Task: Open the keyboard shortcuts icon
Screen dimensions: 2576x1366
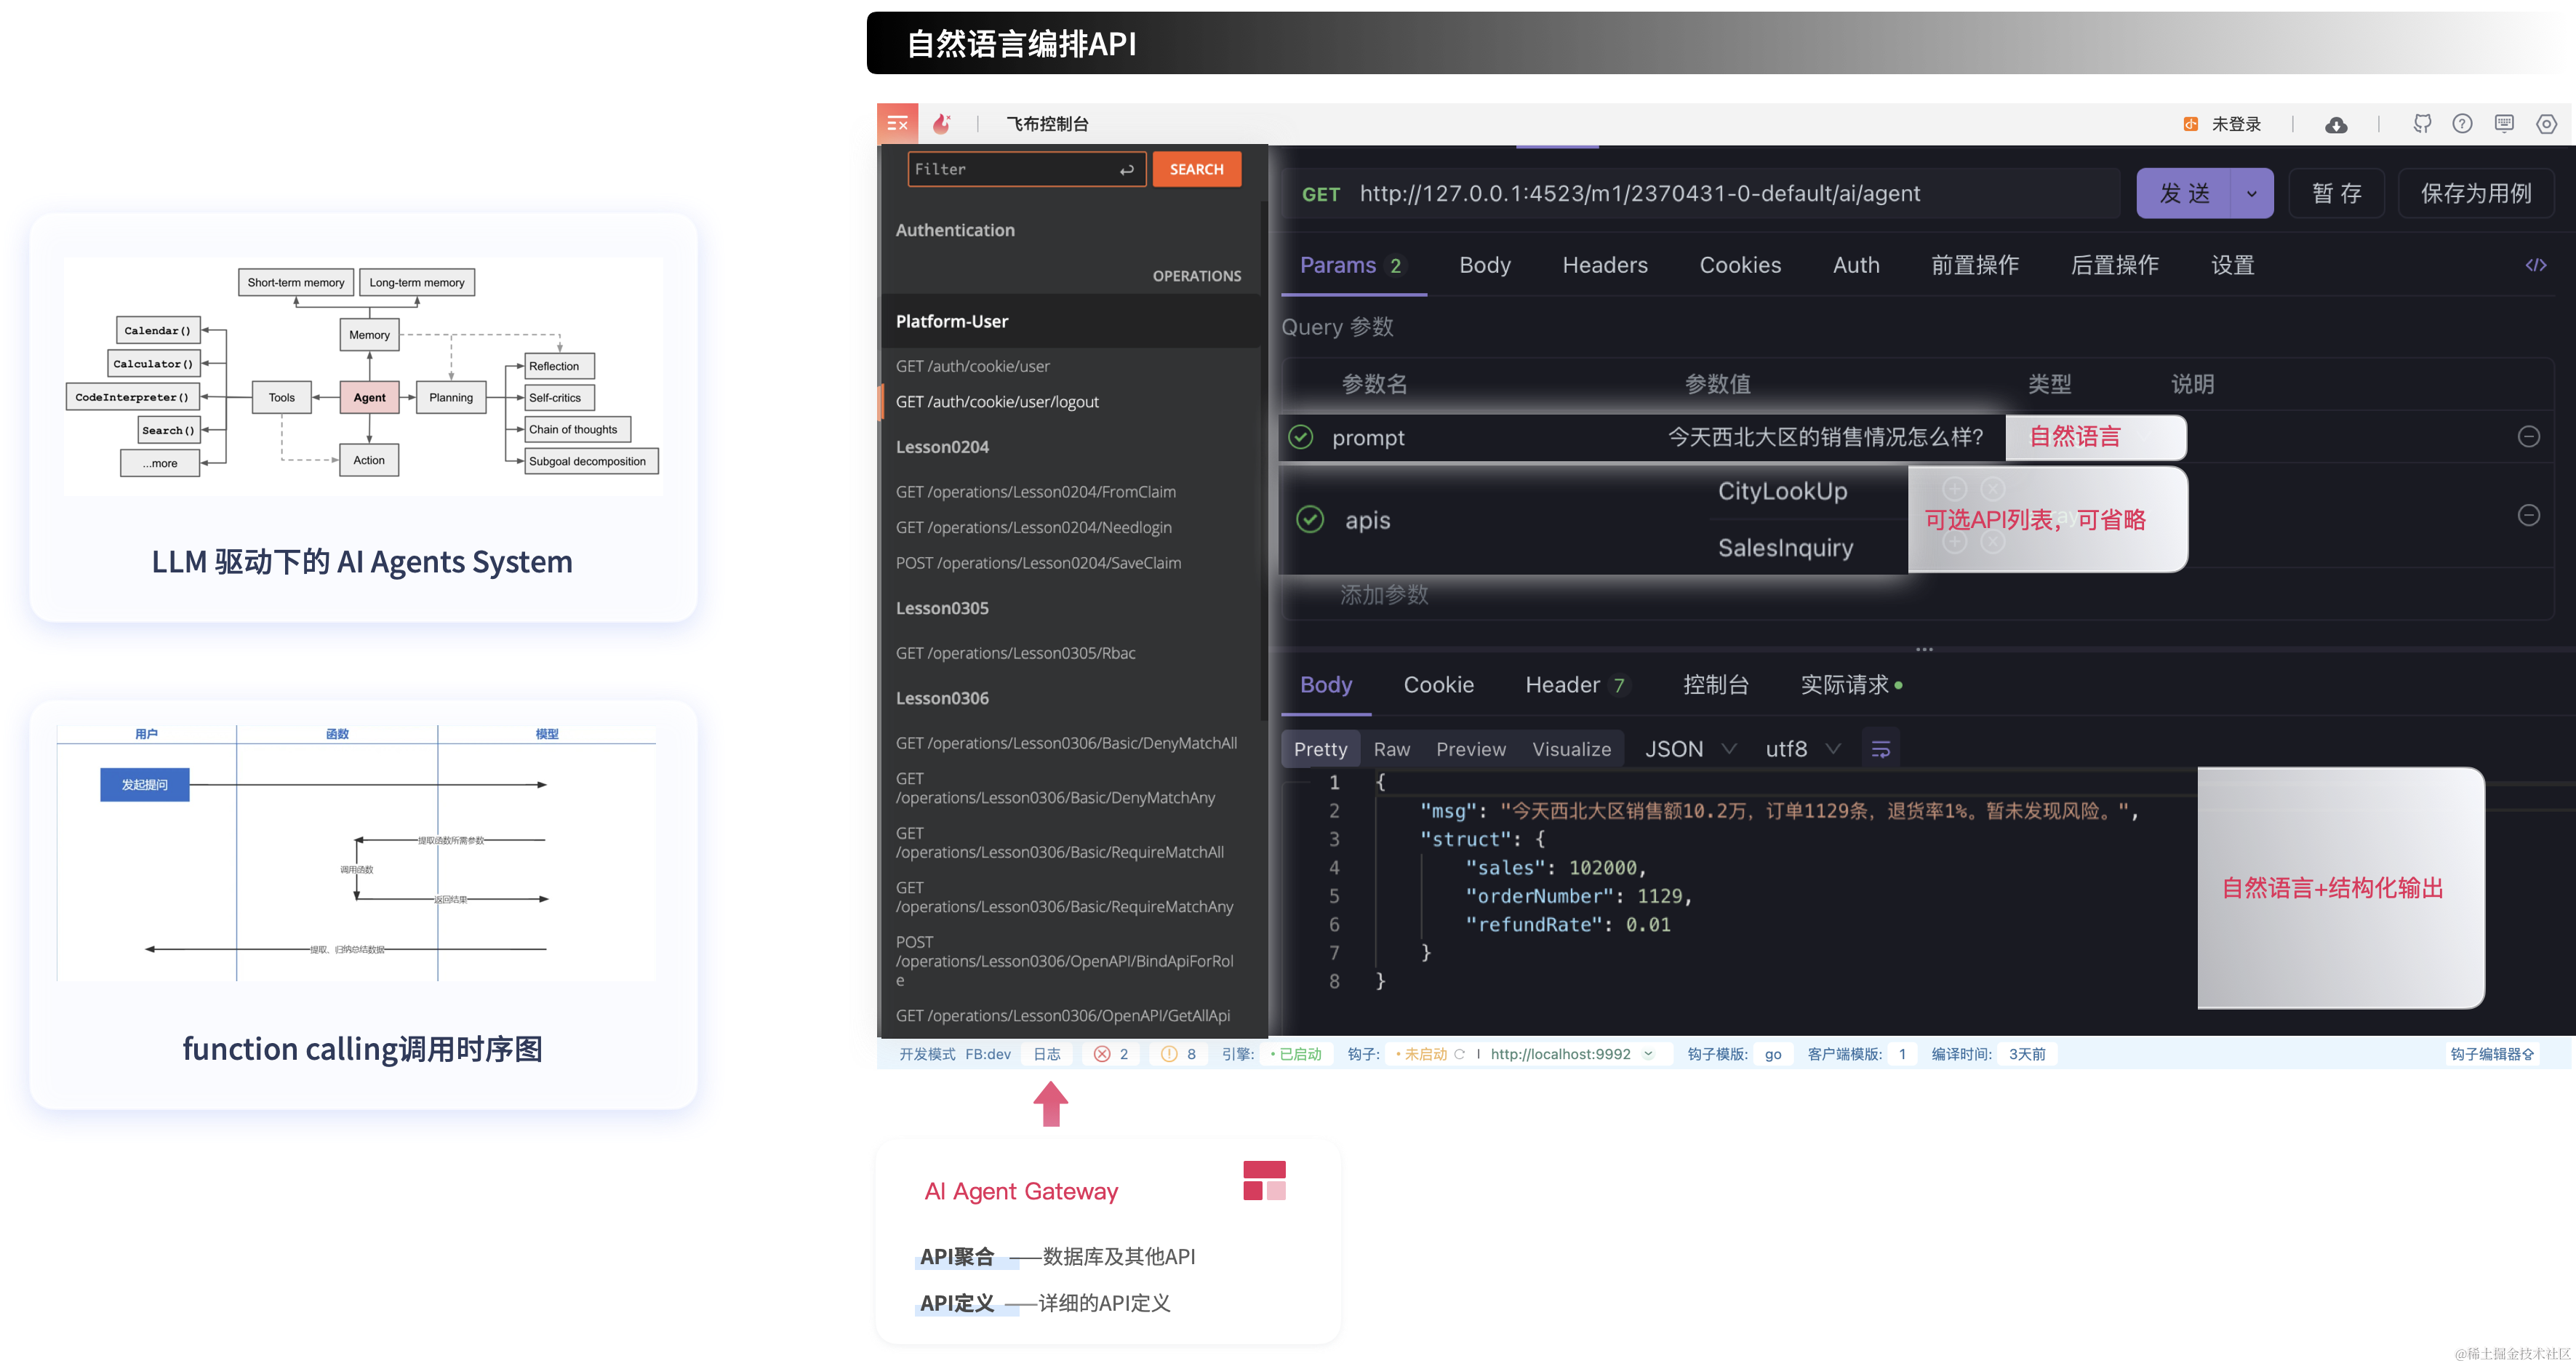Action: tap(2505, 123)
